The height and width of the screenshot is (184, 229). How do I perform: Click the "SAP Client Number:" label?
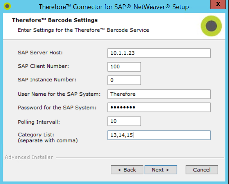(43, 66)
